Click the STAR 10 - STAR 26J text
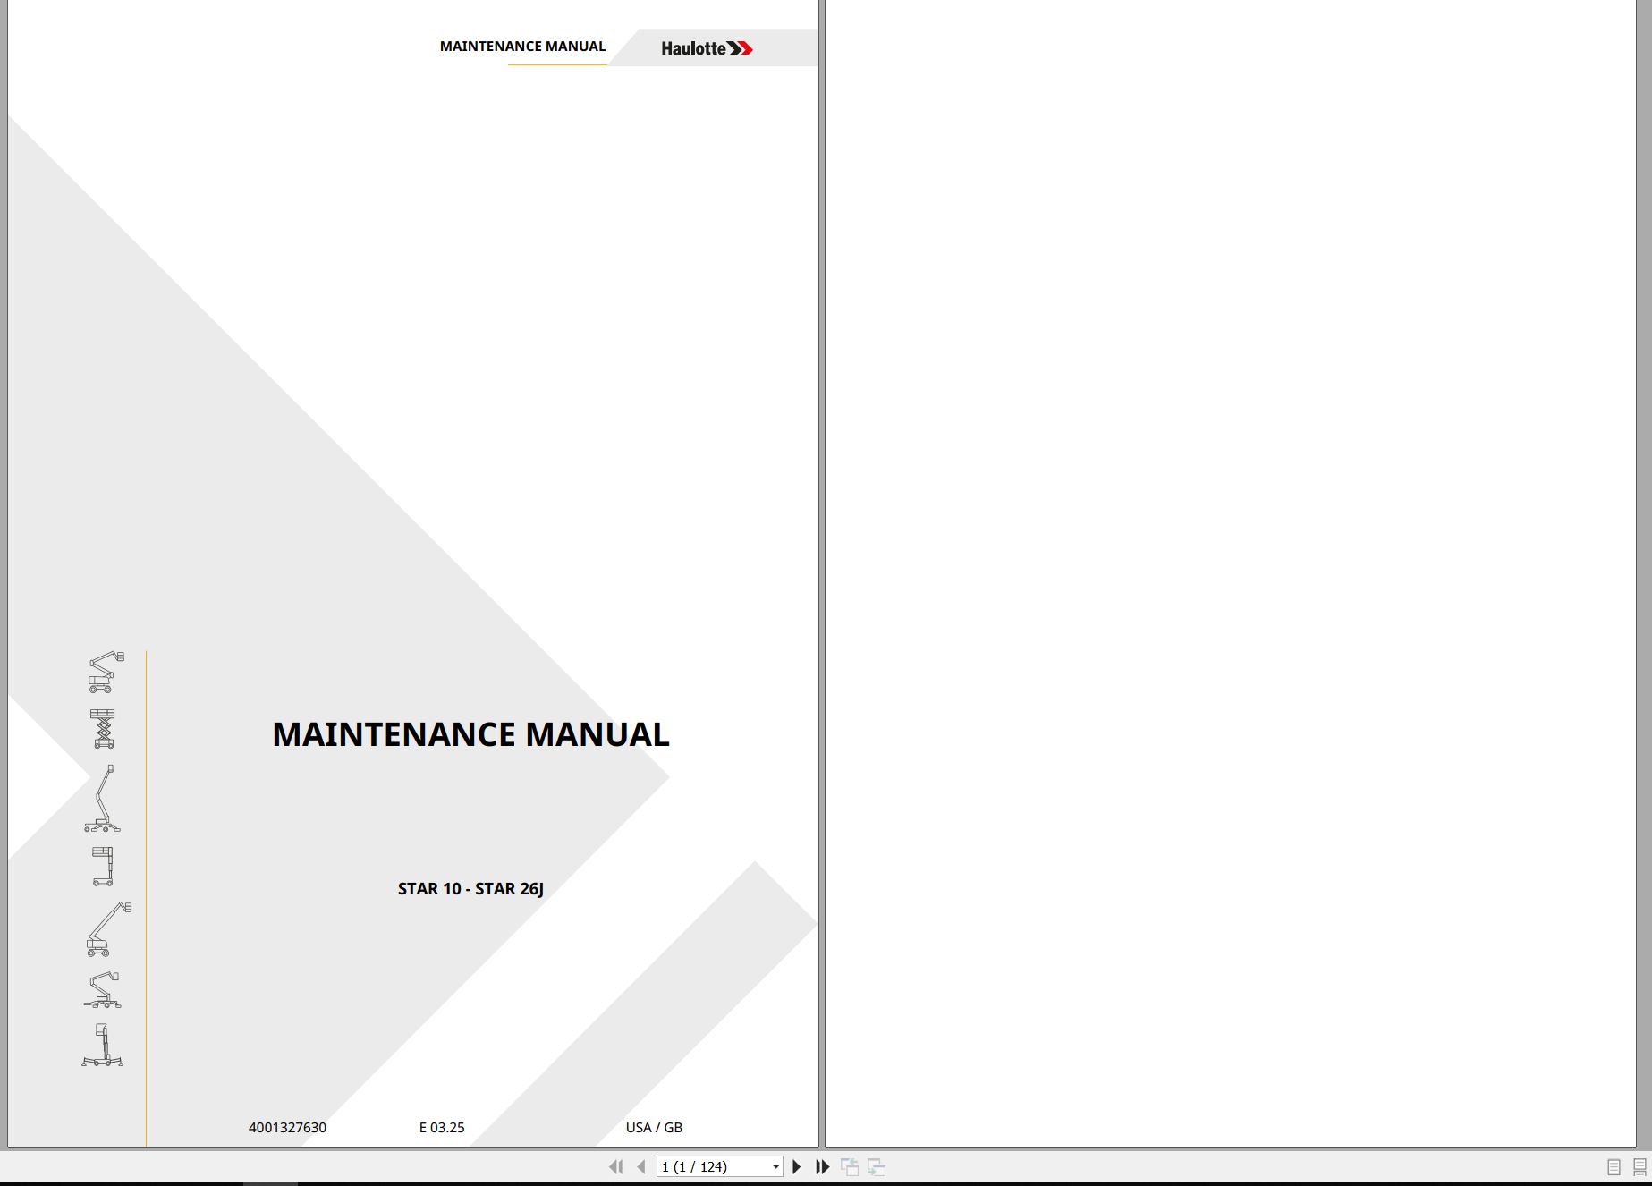Viewport: 1652px width, 1186px height. click(x=470, y=888)
